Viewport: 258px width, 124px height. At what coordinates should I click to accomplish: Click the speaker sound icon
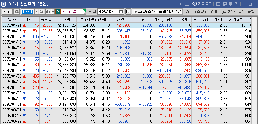click(x=48, y=12)
